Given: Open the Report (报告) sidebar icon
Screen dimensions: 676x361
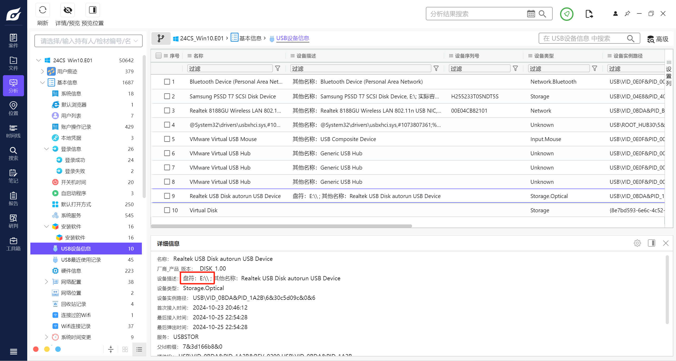Looking at the screenshot, I should click(x=13, y=199).
